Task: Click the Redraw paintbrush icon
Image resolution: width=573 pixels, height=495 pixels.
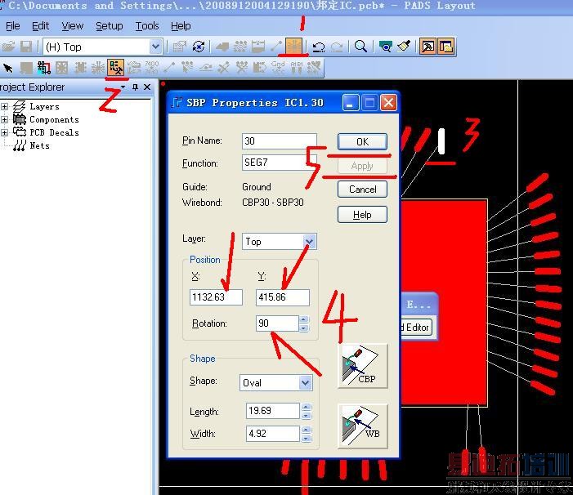Action: (404, 47)
